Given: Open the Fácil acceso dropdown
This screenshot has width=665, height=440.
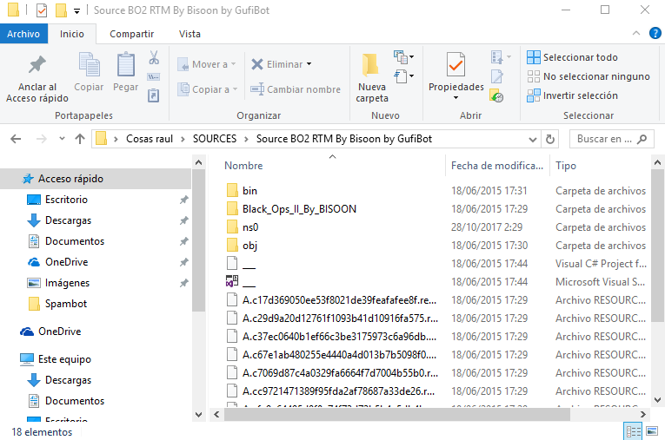Looking at the screenshot, I should click(403, 76).
